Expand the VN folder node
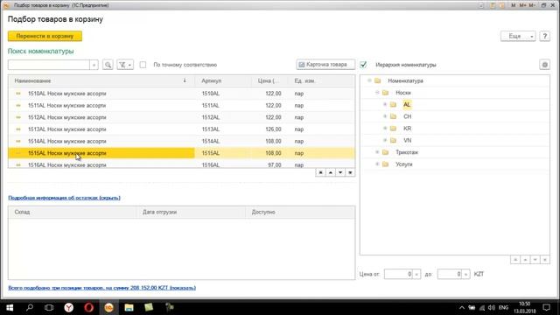 [385, 140]
